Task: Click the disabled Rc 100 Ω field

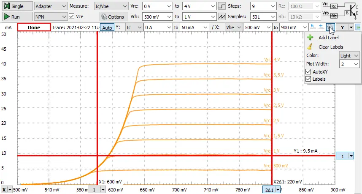Action: (305, 6)
